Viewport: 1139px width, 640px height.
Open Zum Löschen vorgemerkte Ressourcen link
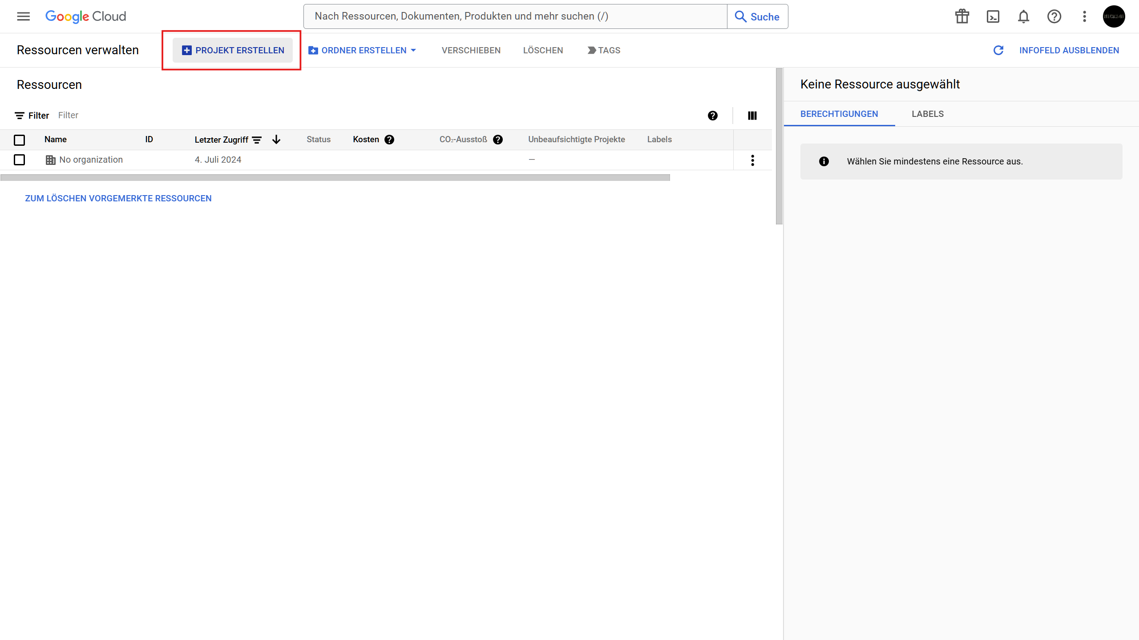118,198
